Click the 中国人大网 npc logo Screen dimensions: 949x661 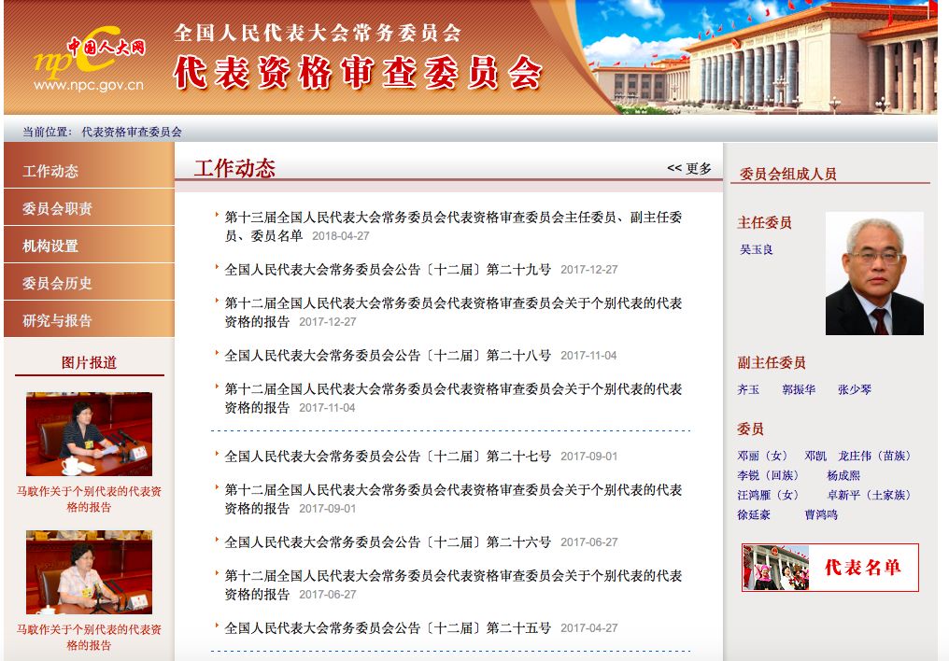click(x=89, y=61)
